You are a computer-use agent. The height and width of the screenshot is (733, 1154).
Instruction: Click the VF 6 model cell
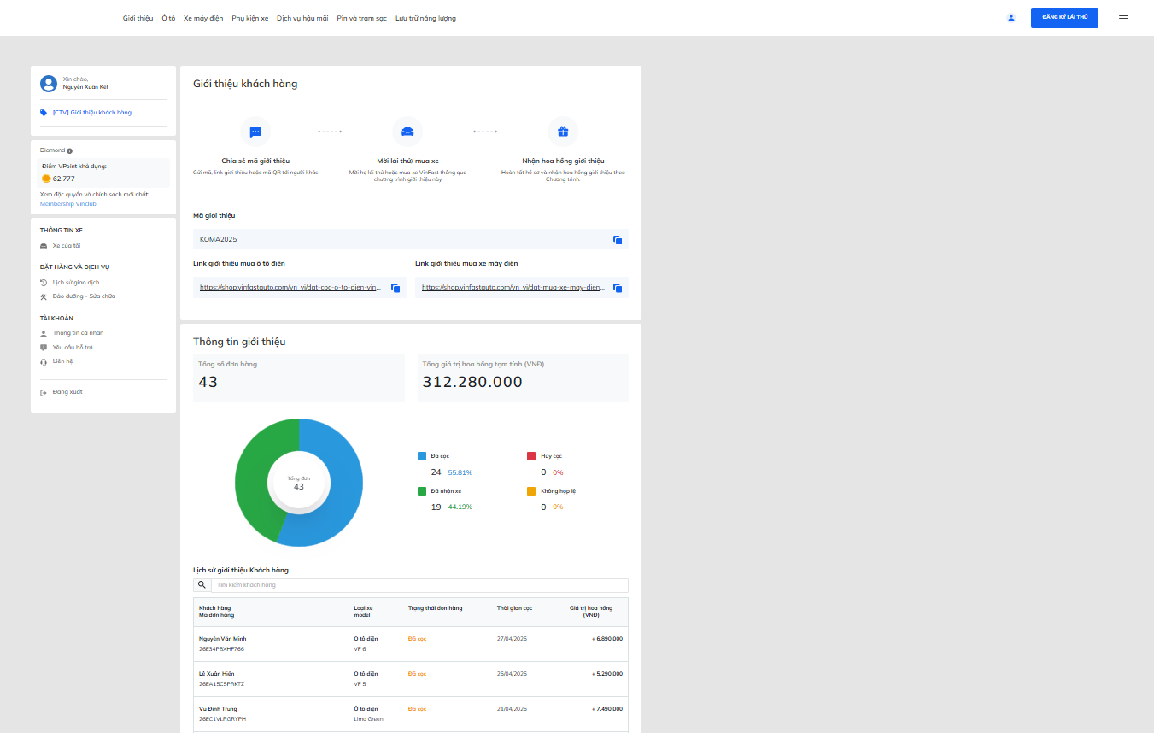(x=360, y=649)
